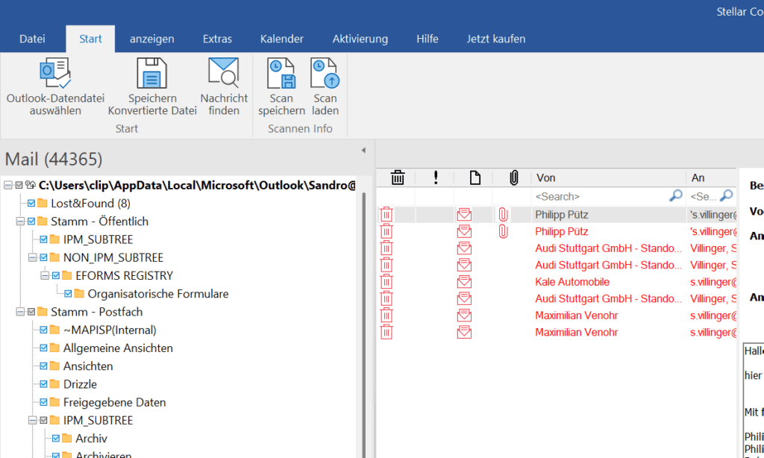Toggle the ~MAPISP(Internal) checkbox
764x458 pixels.
click(43, 330)
